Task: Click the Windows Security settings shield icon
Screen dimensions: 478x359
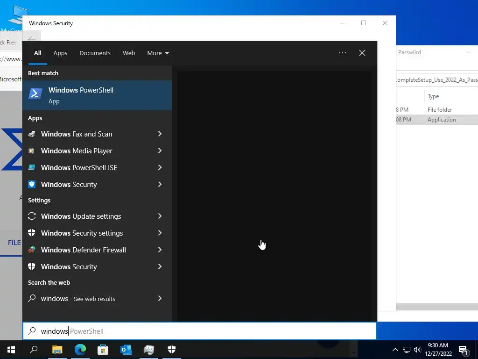Action: tap(32, 233)
